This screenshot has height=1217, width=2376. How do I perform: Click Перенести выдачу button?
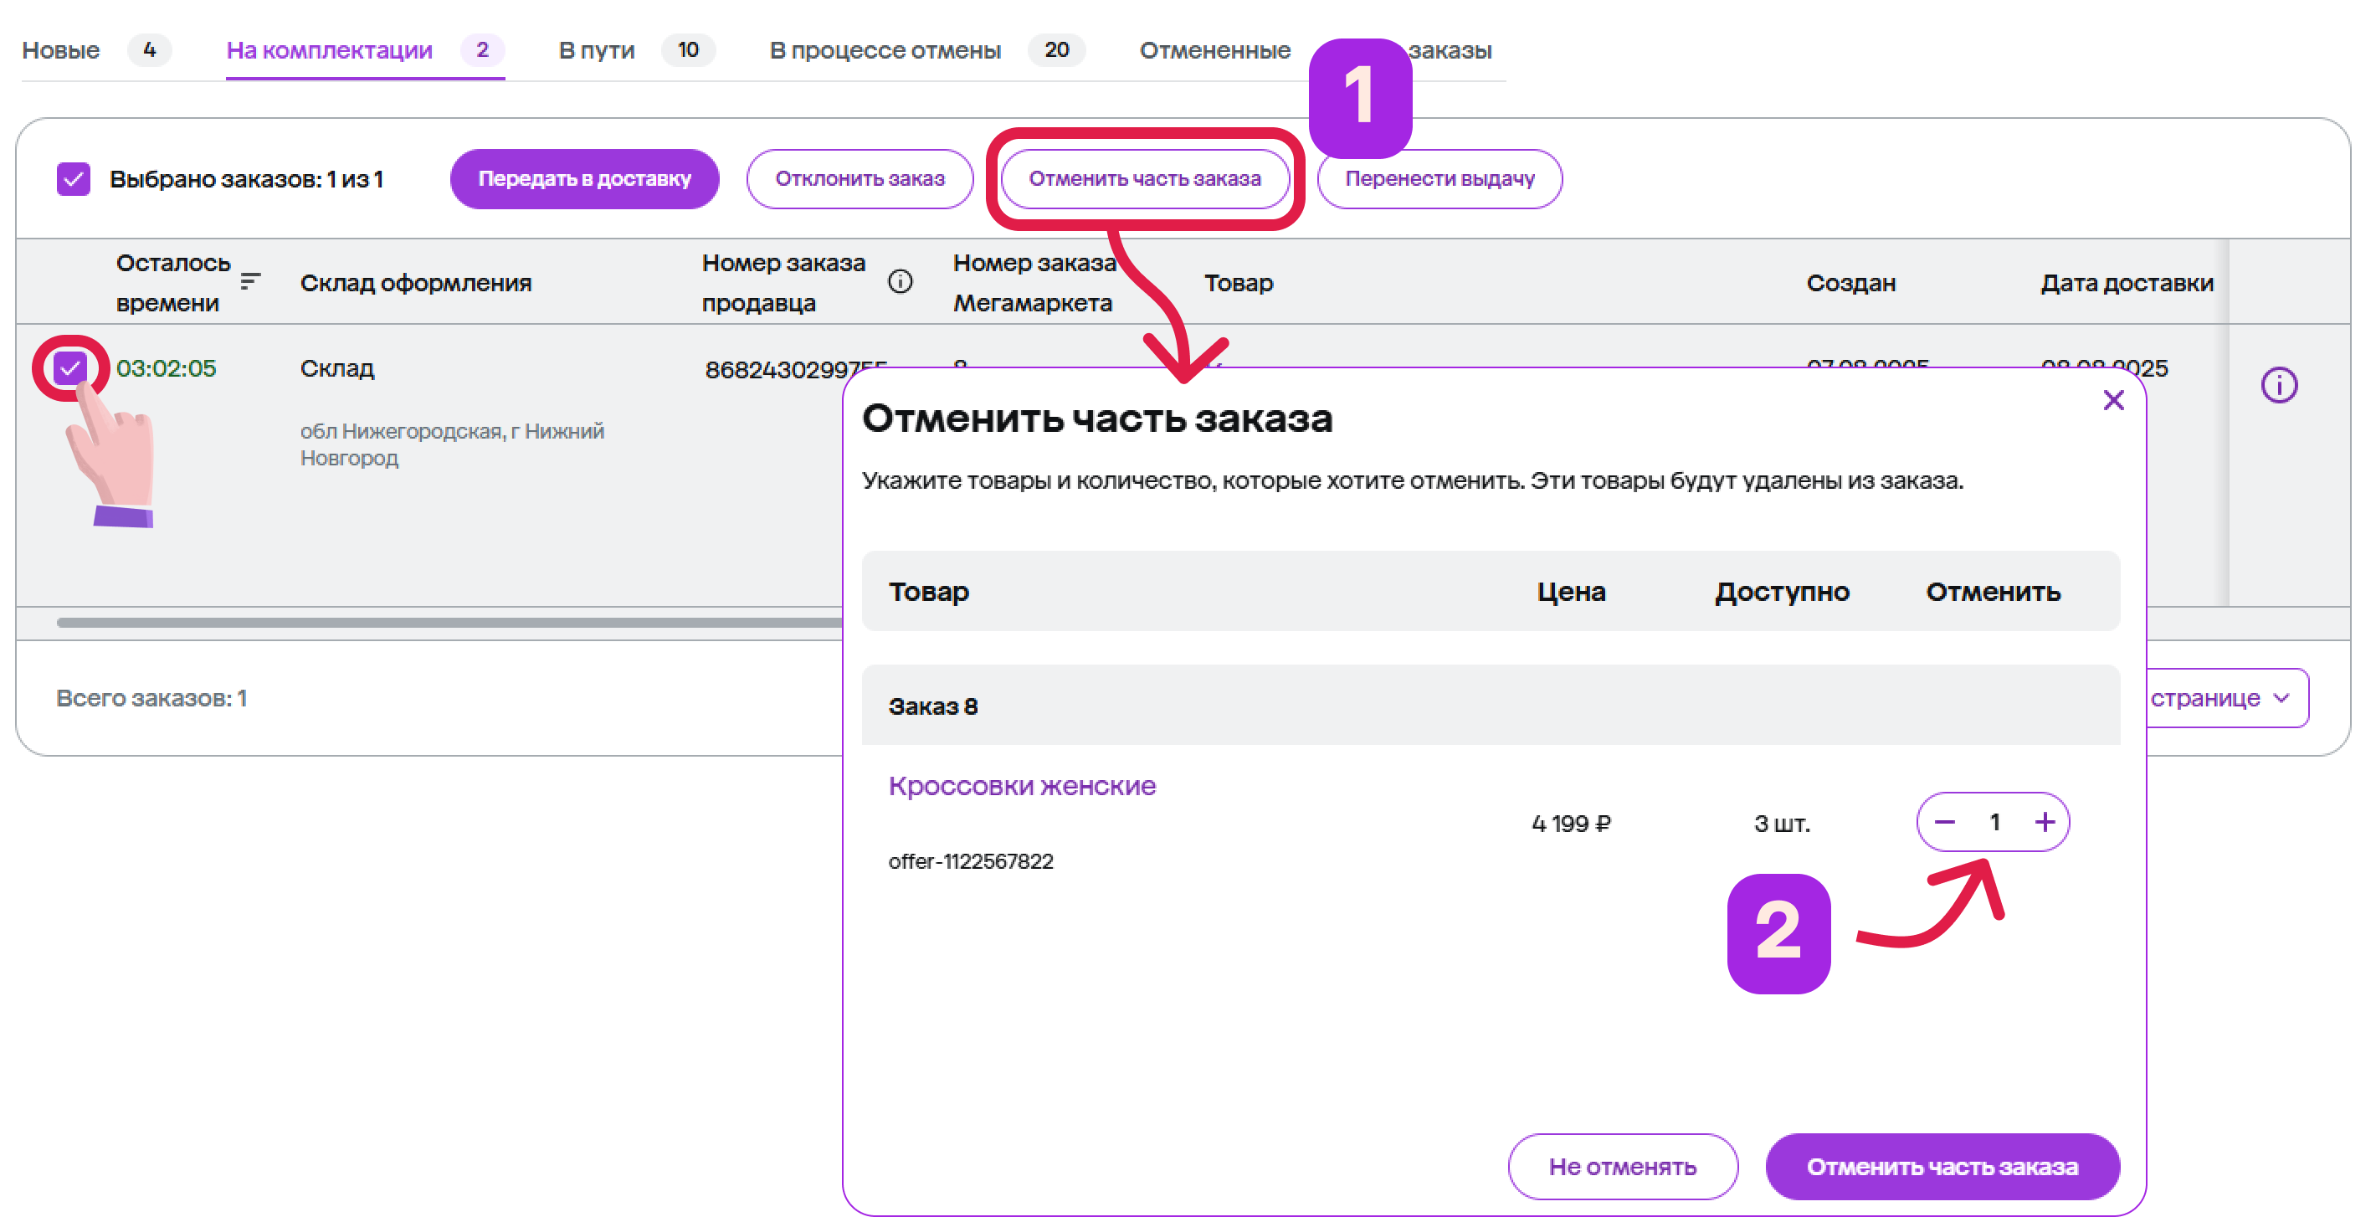1438,179
